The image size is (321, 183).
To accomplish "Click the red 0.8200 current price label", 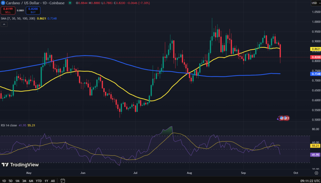I will pyautogui.click(x=316, y=57).
